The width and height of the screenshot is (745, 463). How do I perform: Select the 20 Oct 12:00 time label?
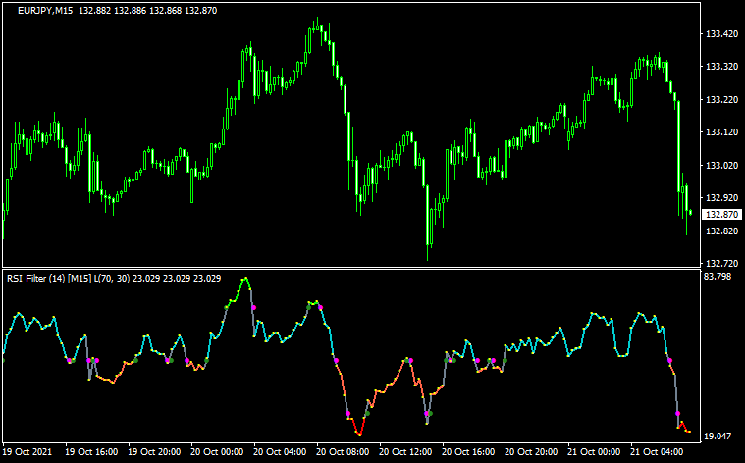[x=406, y=452]
